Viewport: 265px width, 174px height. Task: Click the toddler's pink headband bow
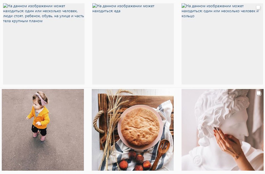40,99
